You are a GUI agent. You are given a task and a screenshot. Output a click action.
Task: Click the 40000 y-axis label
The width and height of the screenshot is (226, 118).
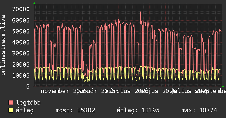point(21,42)
